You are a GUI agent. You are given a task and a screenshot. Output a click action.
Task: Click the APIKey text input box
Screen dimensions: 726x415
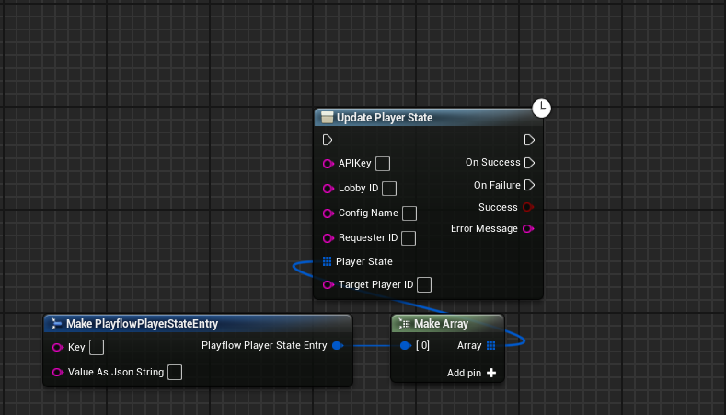tap(383, 164)
